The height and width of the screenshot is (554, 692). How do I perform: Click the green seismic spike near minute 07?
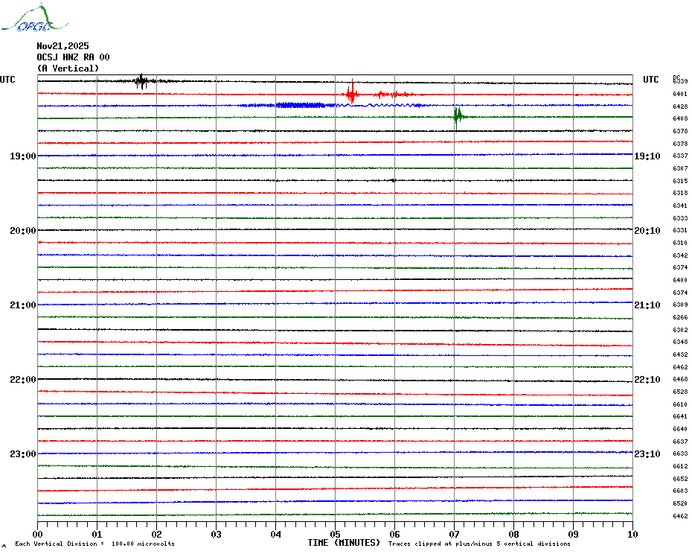458,115
